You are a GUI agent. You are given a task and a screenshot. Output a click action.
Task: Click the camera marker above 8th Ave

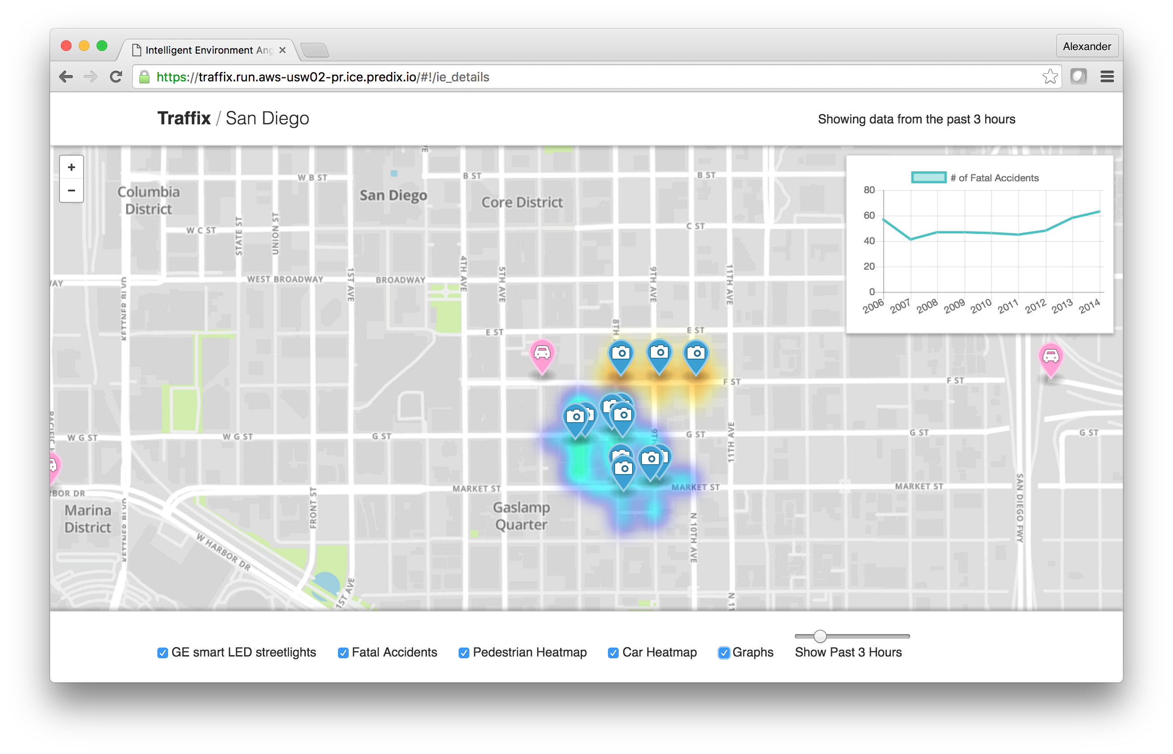[x=620, y=353]
